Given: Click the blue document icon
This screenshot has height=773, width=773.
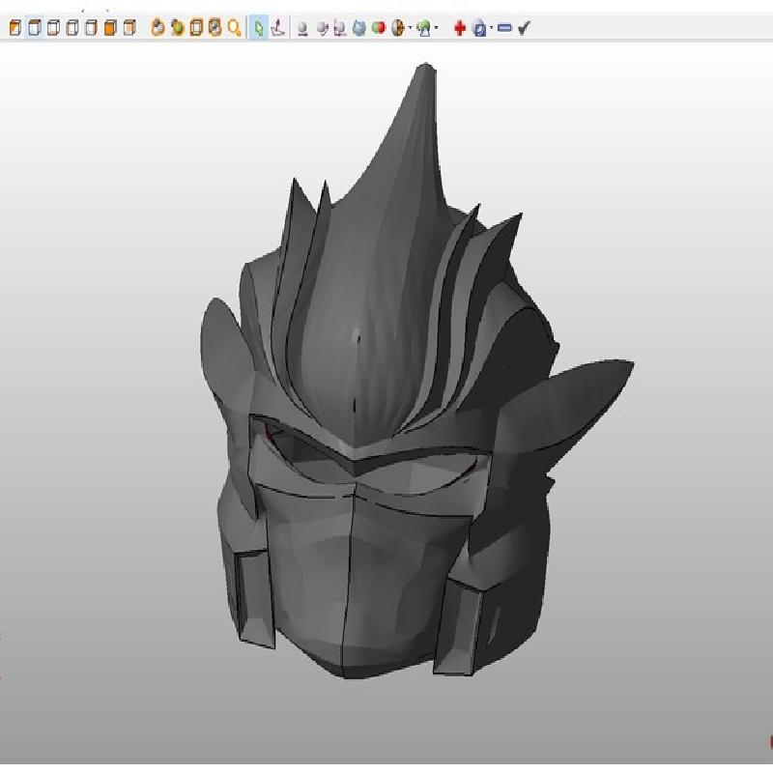Looking at the screenshot, I should 479,28.
